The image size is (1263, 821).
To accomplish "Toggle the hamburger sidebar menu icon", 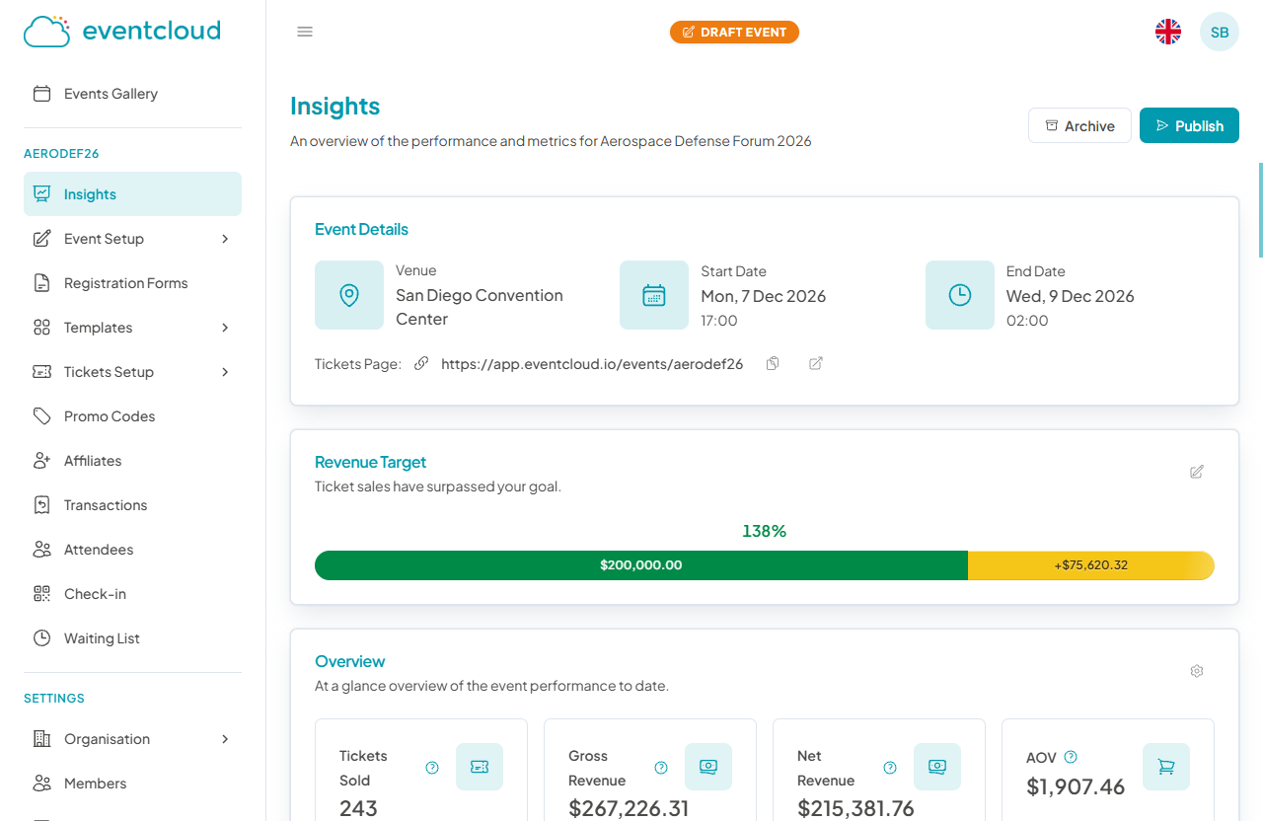I will pos(305,32).
